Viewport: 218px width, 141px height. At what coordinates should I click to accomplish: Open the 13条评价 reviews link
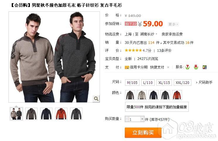coord(164,51)
